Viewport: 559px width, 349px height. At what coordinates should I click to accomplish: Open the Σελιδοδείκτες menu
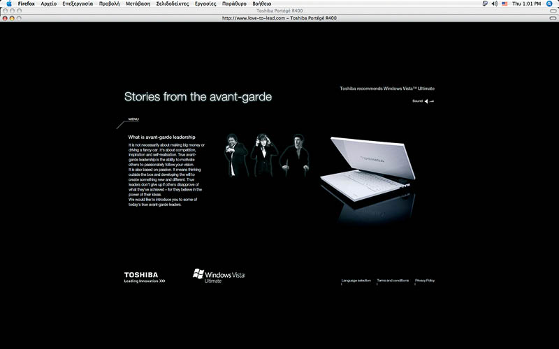click(173, 3)
